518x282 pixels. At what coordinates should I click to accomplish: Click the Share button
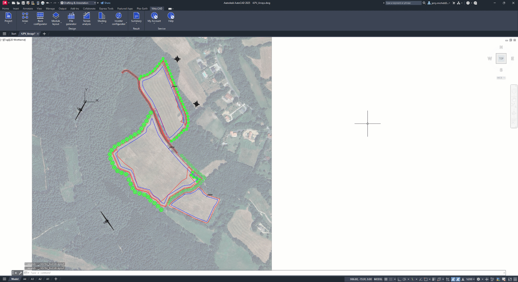click(x=105, y=3)
